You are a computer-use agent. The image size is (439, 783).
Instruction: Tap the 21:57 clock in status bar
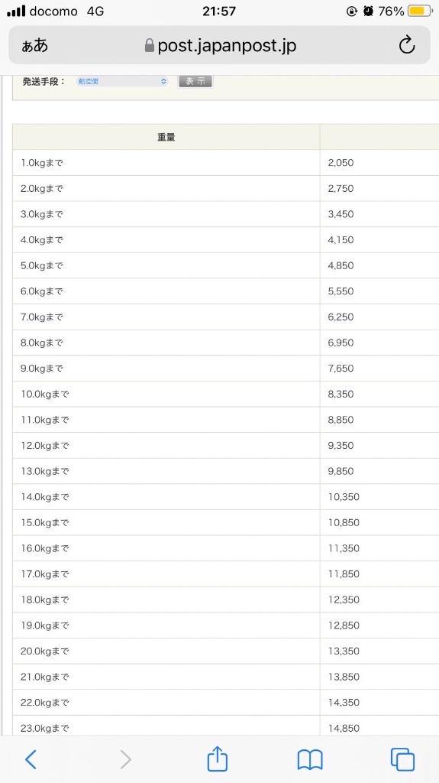(219, 11)
